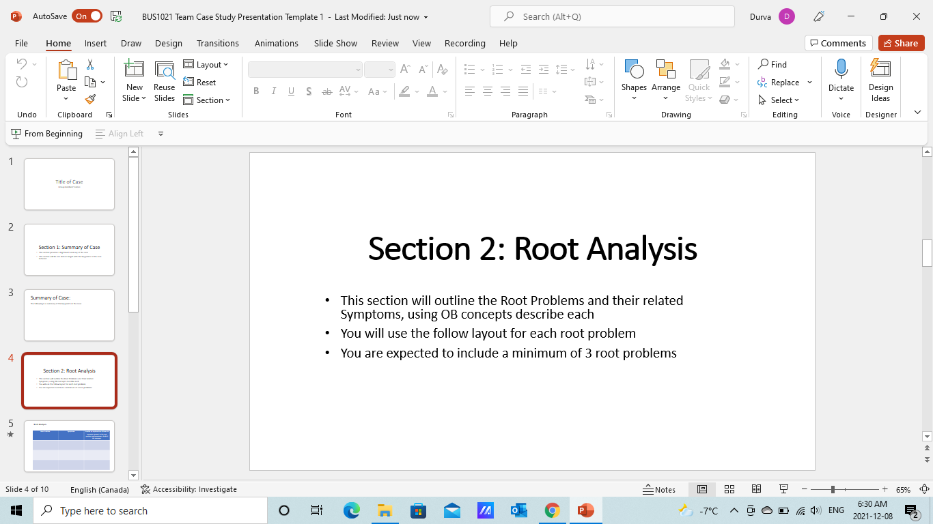Screen dimensions: 933x524
Task: Open the Reuse Slides pane
Action: [164, 81]
